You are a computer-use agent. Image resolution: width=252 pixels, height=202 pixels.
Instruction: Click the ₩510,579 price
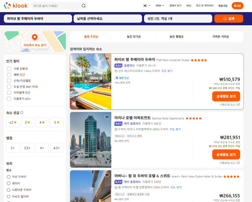tap(230, 79)
